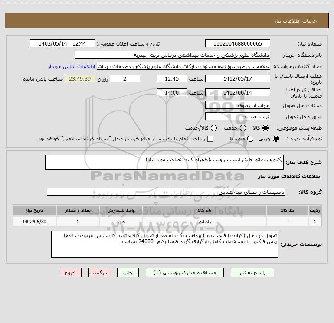Image resolution: width=334 pixels, height=323 pixels.
Task: Click the request creator field غلامحسن خردسوز
Action: [x=183, y=66]
